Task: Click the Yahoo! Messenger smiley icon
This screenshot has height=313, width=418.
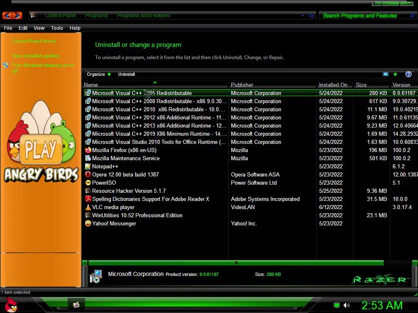Action: (x=88, y=223)
